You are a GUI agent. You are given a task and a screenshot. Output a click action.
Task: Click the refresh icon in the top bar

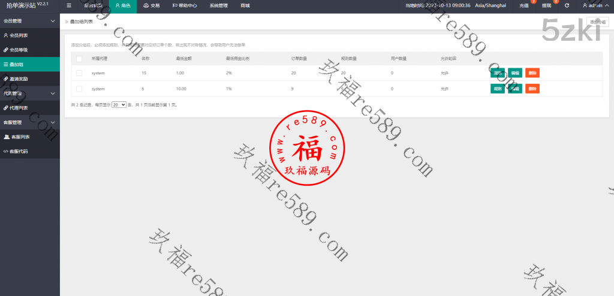[x=567, y=5]
